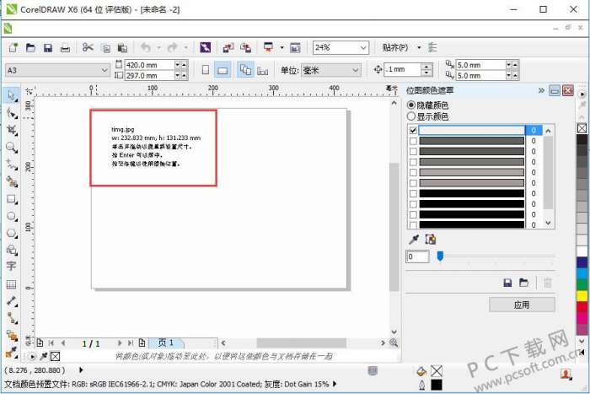Click the New document icon
This screenshot has height=394, width=590.
coord(13,47)
